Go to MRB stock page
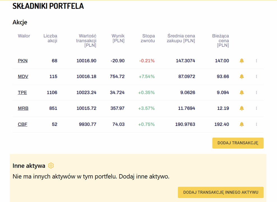 (23, 108)
